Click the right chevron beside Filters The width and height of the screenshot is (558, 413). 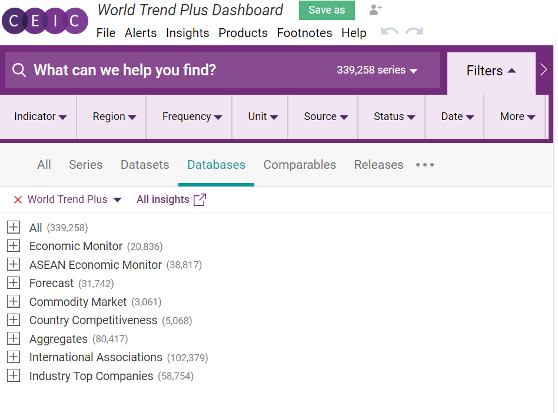pyautogui.click(x=543, y=70)
